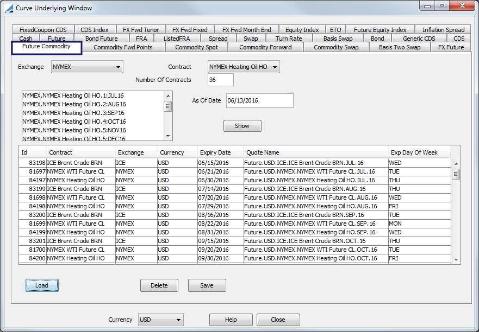Viewport: 479px width, 332px height.
Task: Open the Basis Two Swap tab
Action: 400,47
